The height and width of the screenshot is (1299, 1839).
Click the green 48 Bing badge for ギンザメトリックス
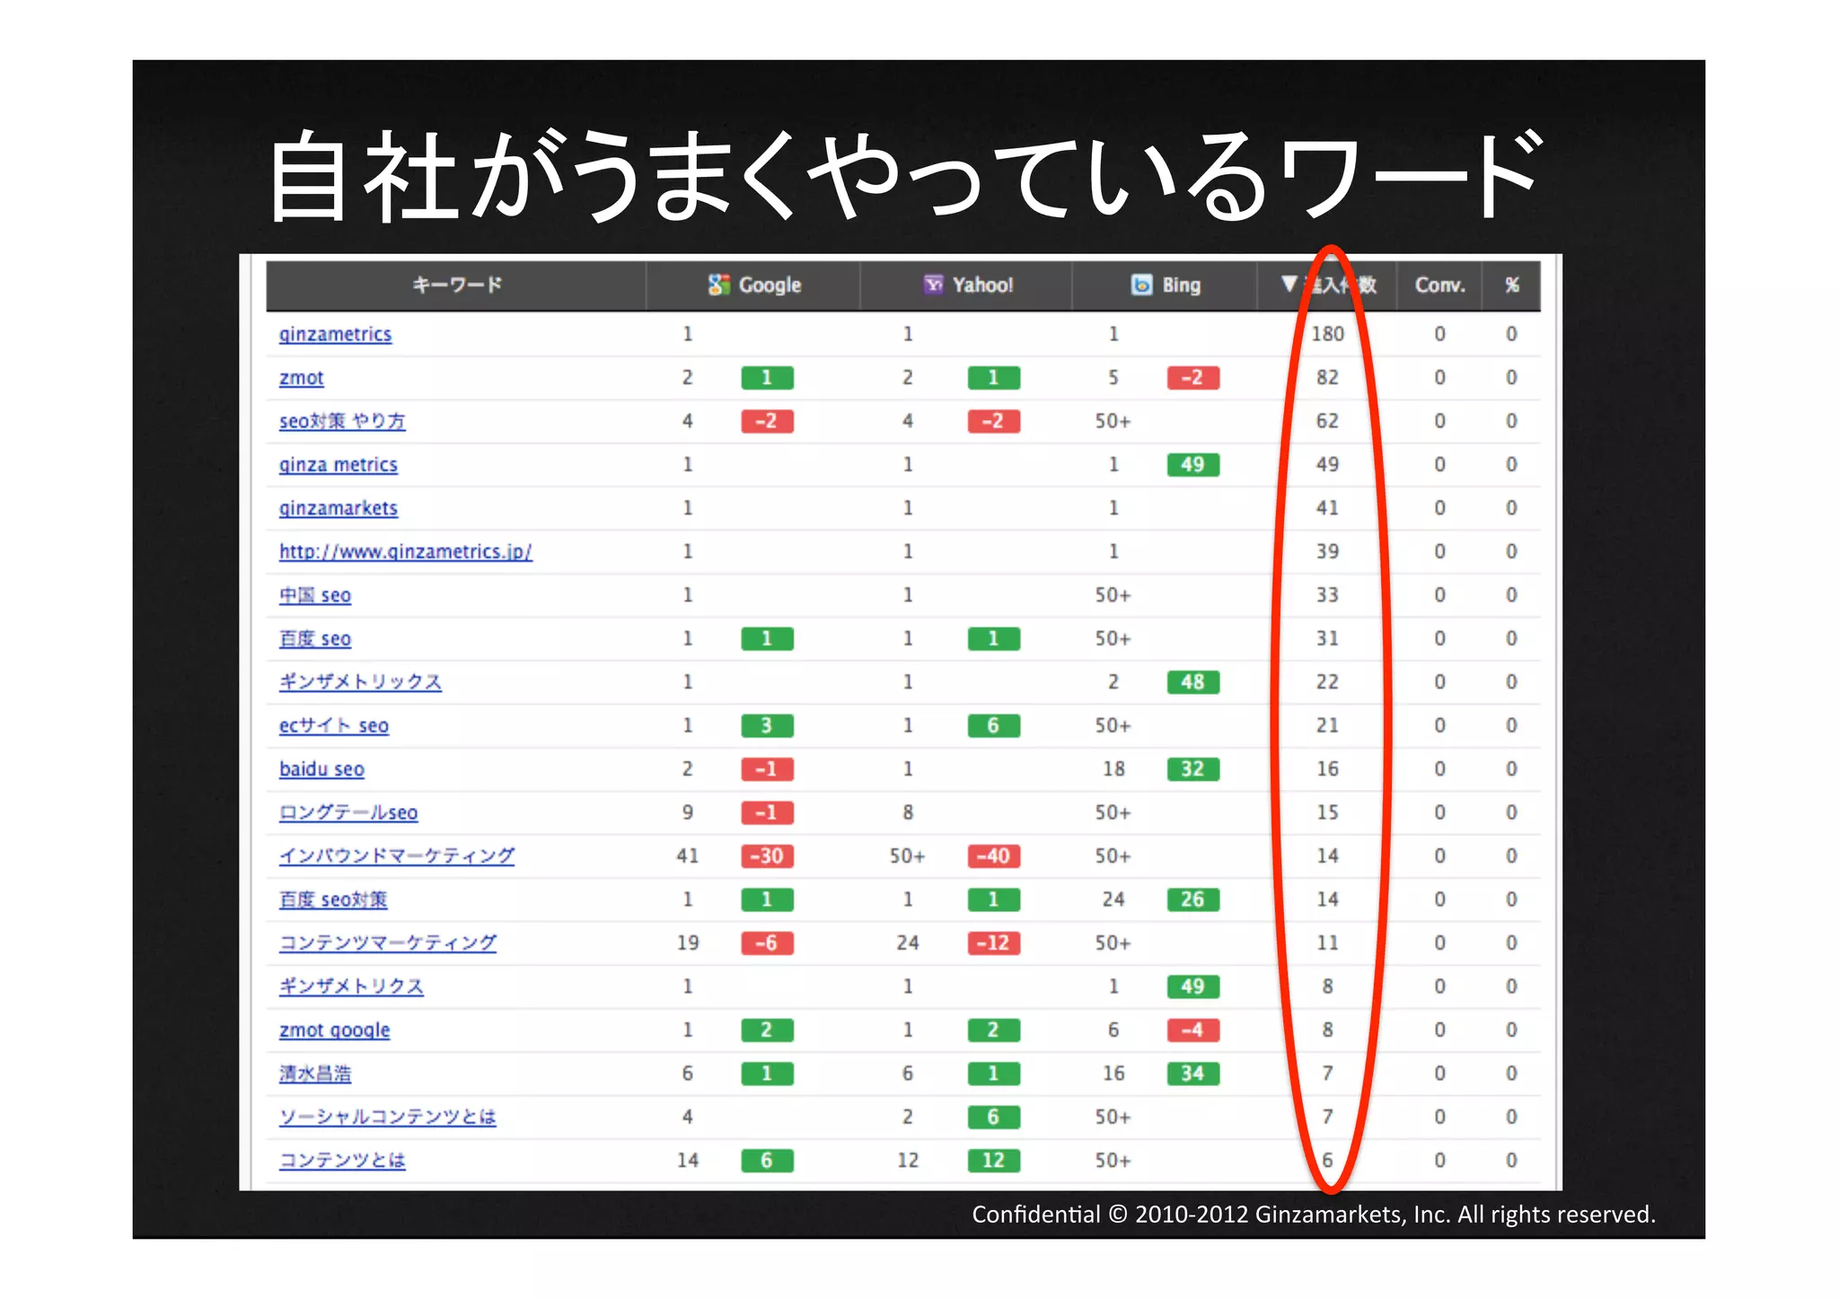click(1192, 682)
